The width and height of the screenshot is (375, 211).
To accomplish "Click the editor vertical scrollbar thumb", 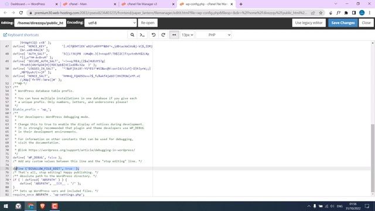I will click(x=373, y=158).
